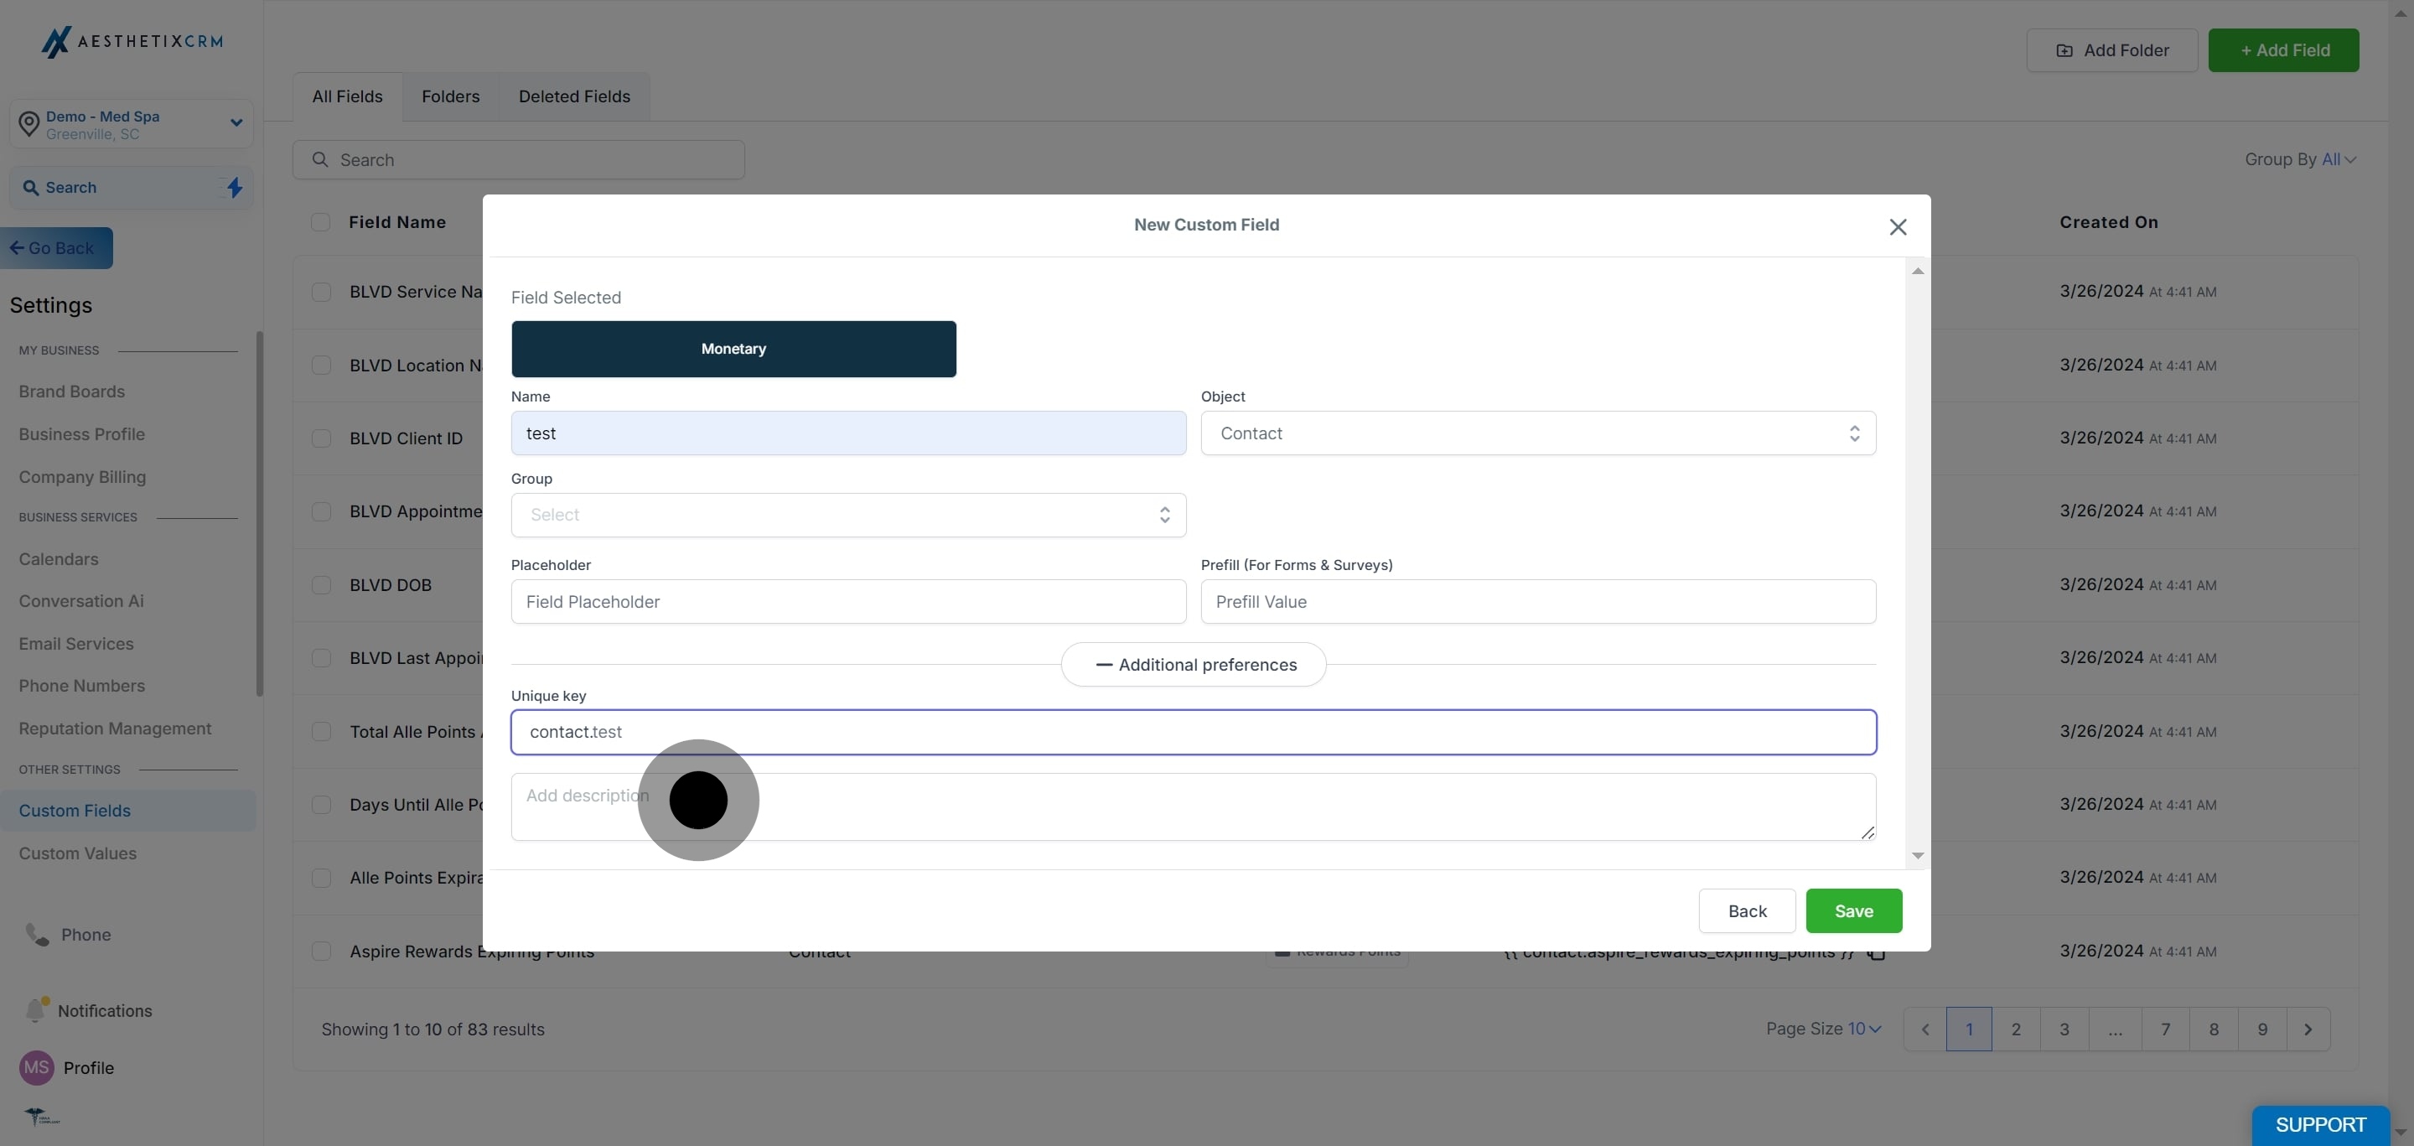Collapse the Additional preferences section
This screenshot has width=2414, height=1146.
pos(1193,664)
